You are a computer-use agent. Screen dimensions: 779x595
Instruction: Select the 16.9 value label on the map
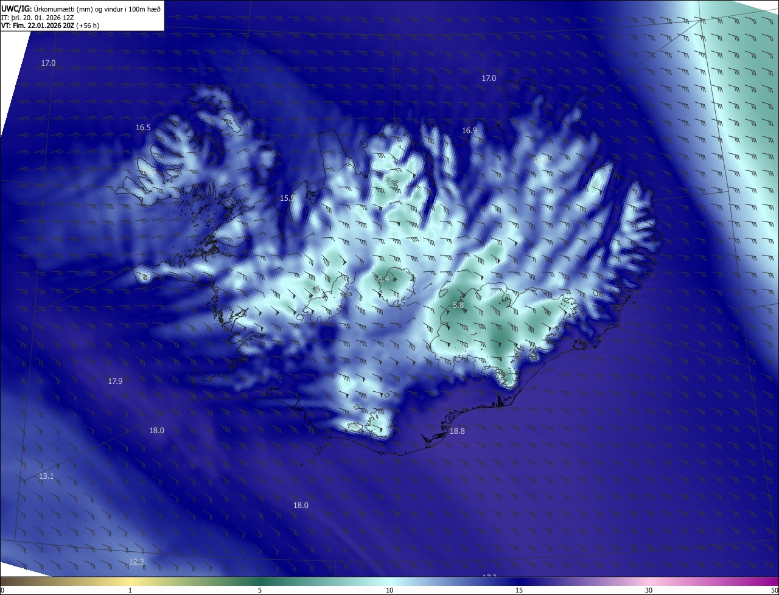[469, 131]
